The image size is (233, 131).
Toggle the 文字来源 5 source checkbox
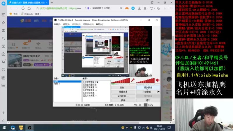tap(84, 87)
